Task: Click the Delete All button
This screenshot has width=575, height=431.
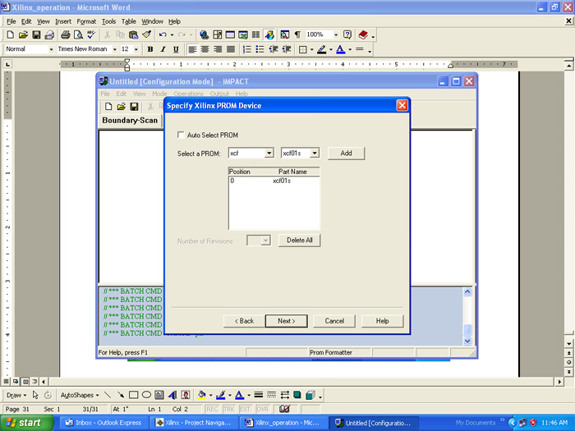Action: tap(299, 241)
